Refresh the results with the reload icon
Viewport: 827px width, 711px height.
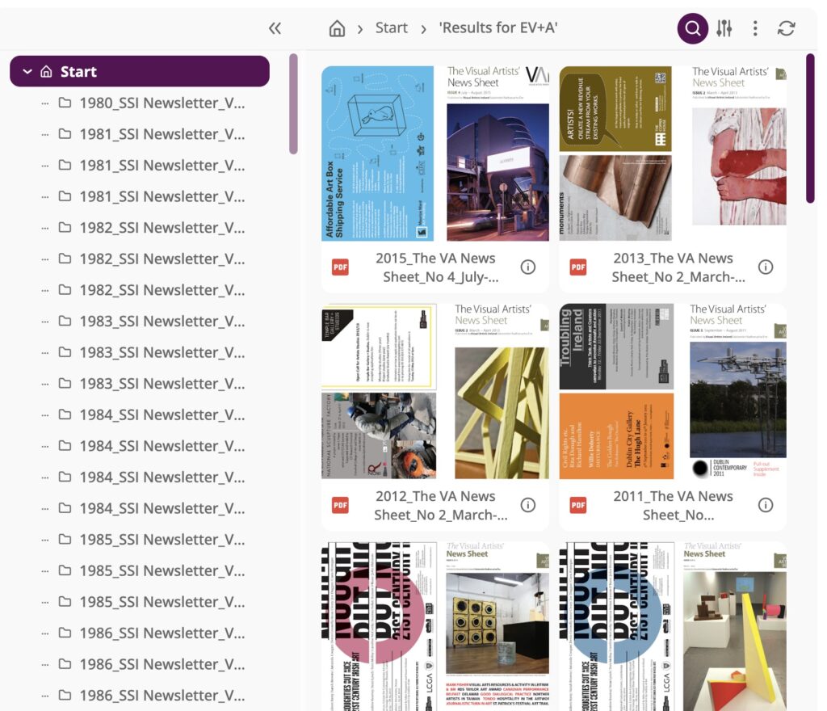pyautogui.click(x=786, y=28)
